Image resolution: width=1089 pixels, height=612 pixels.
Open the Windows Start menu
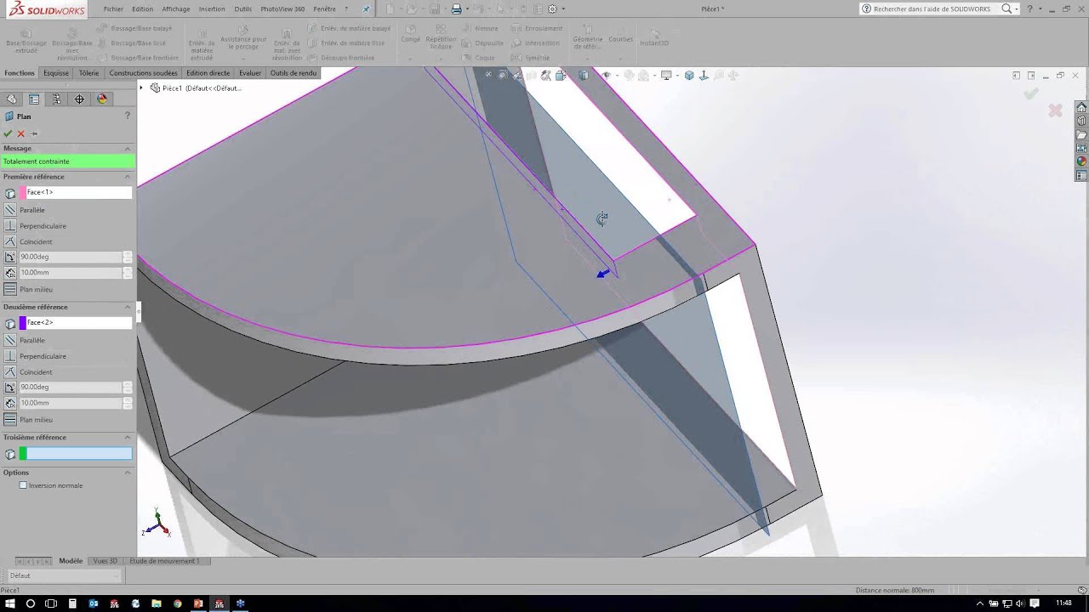[10, 603]
